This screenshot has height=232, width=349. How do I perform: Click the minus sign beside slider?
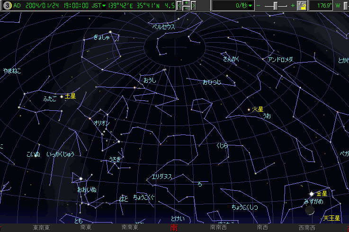click(258, 6)
